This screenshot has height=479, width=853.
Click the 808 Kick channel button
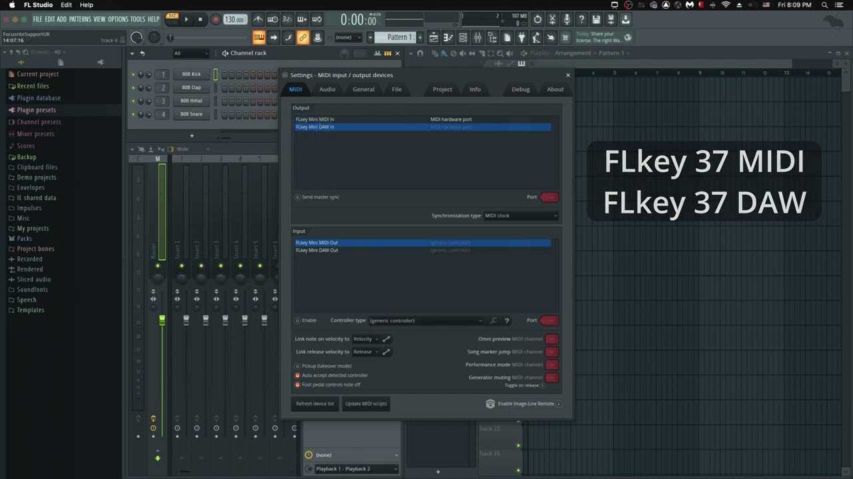(191, 75)
